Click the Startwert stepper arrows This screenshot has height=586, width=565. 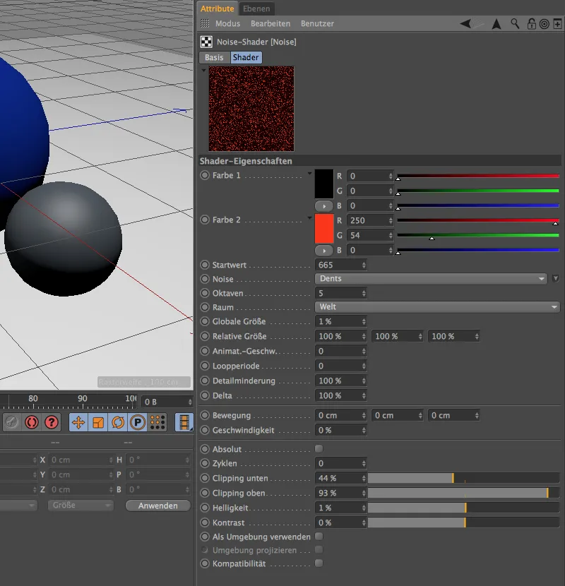tap(364, 265)
